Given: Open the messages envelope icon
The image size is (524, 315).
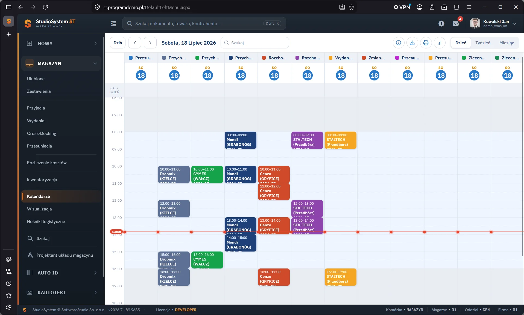Looking at the screenshot, I should 456,24.
